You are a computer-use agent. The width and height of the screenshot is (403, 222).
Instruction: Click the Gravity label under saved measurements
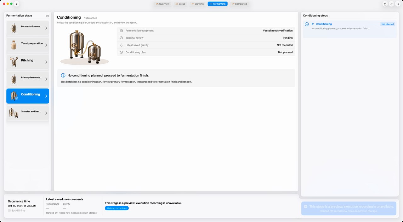[66, 204]
